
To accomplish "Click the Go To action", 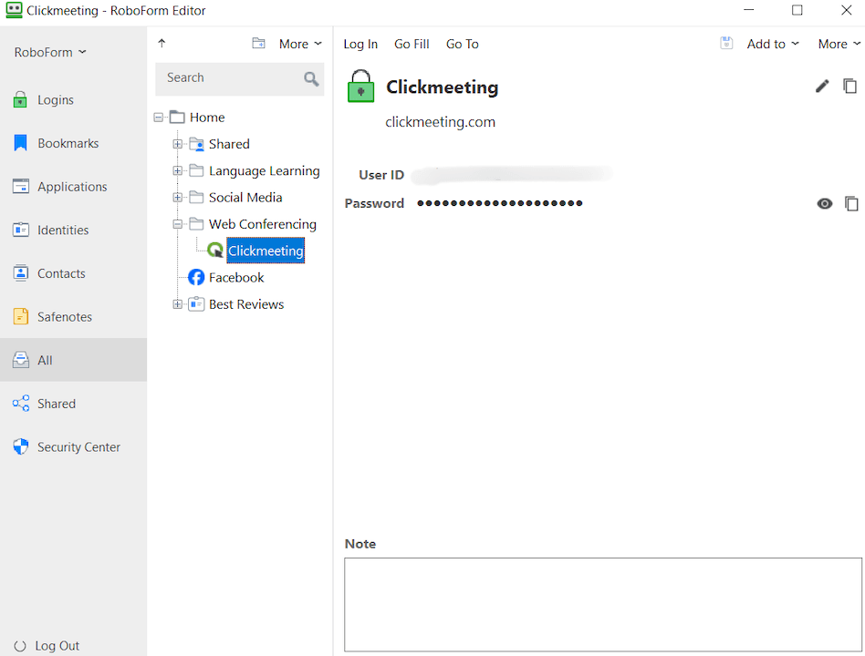I will click(462, 43).
